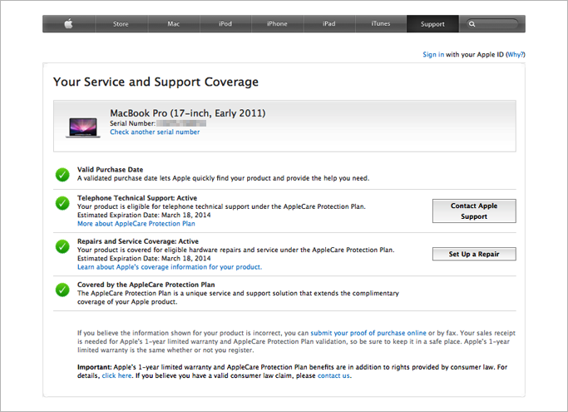Viewport: 568px width, 412px height.
Task: Click the MacBook Pro (17-inch, Early 2011) title
Action: 188,113
